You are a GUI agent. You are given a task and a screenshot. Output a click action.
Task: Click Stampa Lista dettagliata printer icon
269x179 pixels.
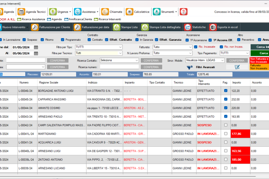click(x=145, y=27)
